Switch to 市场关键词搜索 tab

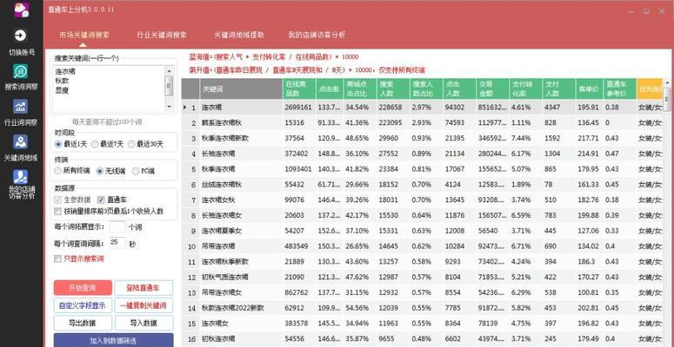coord(84,36)
